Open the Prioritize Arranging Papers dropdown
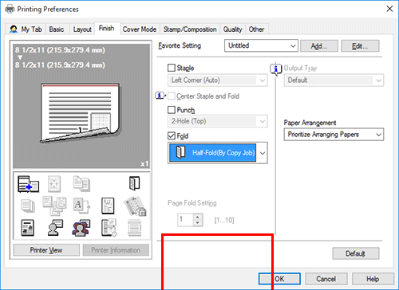Screen dimensions: 399x290 coord(334,135)
